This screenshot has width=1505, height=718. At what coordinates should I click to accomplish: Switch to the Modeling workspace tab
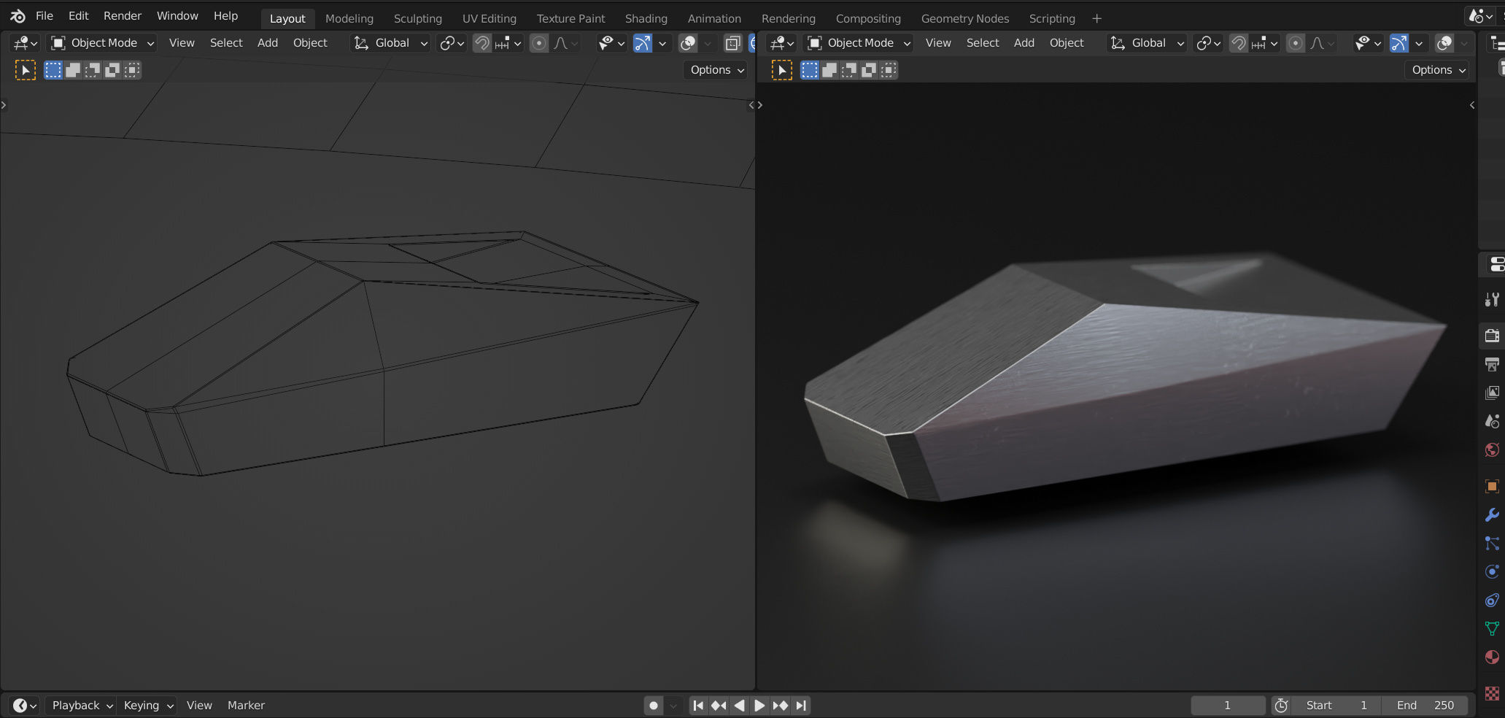point(349,19)
